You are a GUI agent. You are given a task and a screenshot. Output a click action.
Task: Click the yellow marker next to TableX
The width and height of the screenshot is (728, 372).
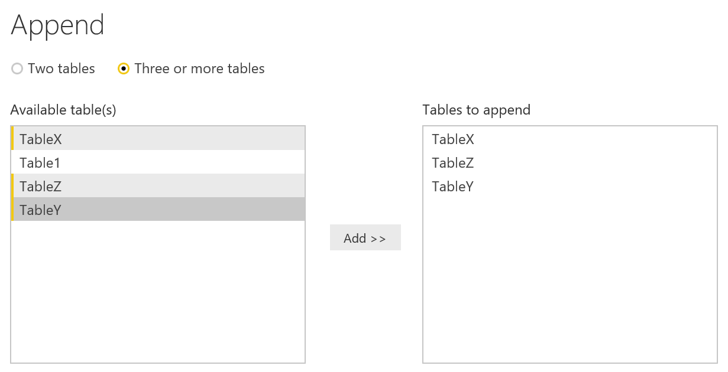(12, 139)
